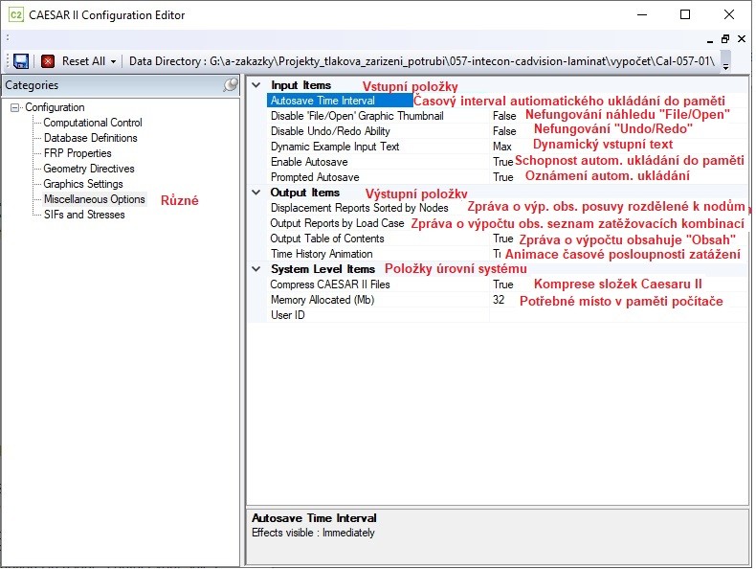Image resolution: width=756 pixels, height=569 pixels.
Task: Select Miscellaneous Options category
Action: [95, 199]
